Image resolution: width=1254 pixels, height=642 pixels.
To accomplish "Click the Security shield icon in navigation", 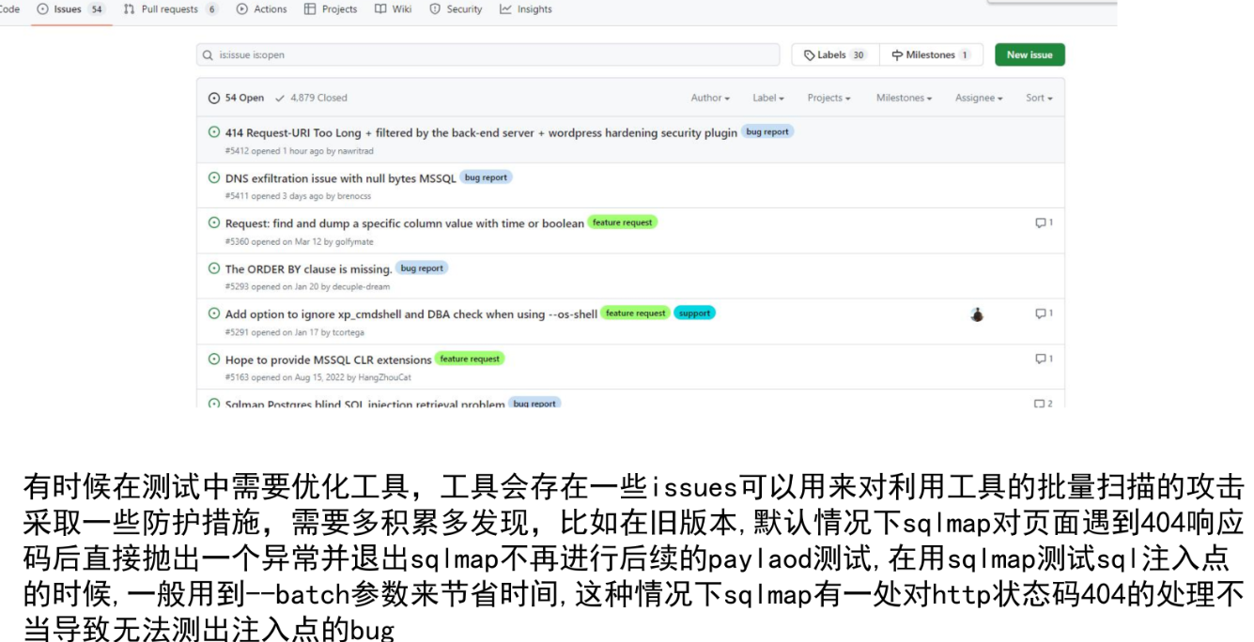I will click(435, 8).
